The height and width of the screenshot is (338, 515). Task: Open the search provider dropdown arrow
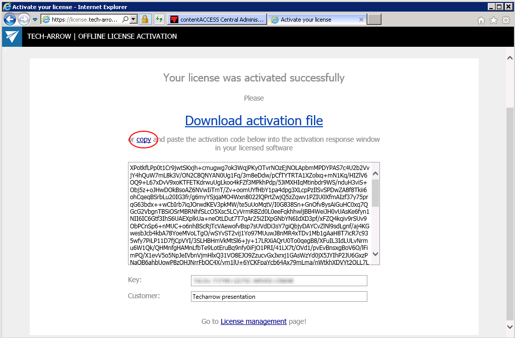[x=124, y=19]
